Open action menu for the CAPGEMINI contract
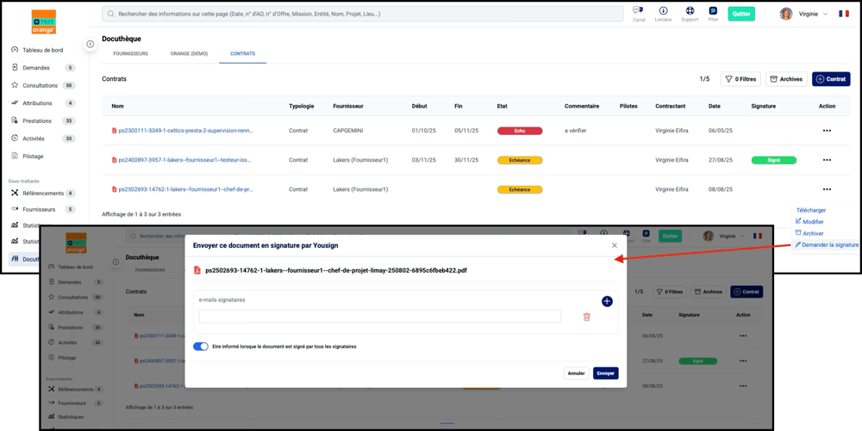The height and width of the screenshot is (431, 862). pos(827,131)
